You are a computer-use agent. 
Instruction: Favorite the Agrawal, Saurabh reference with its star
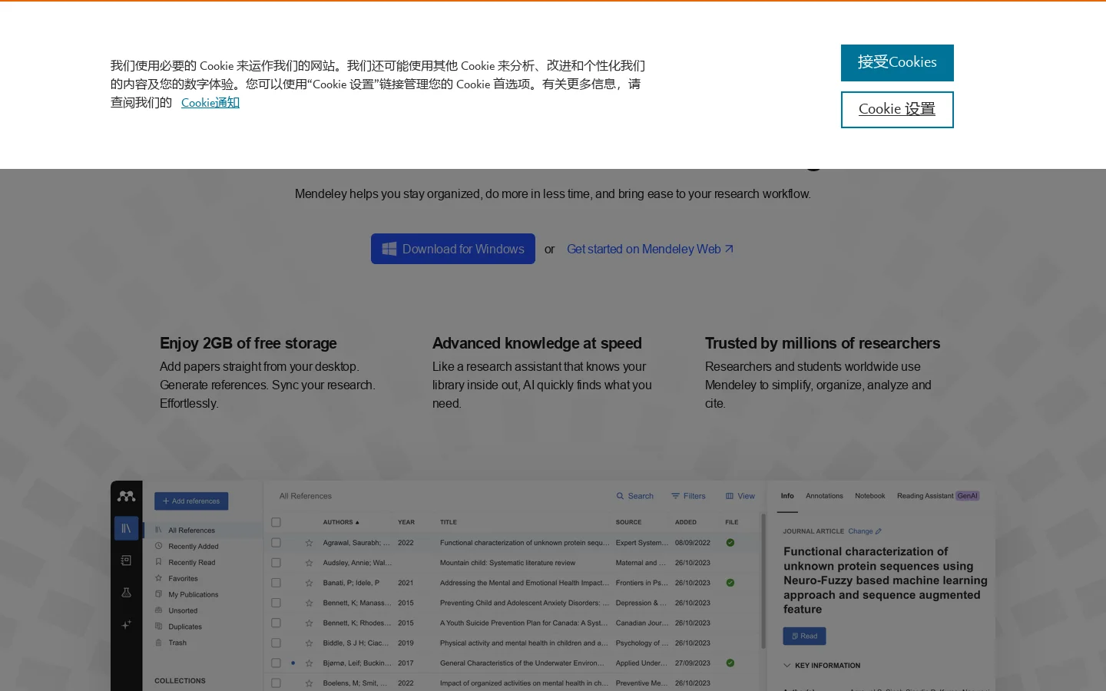(x=309, y=543)
